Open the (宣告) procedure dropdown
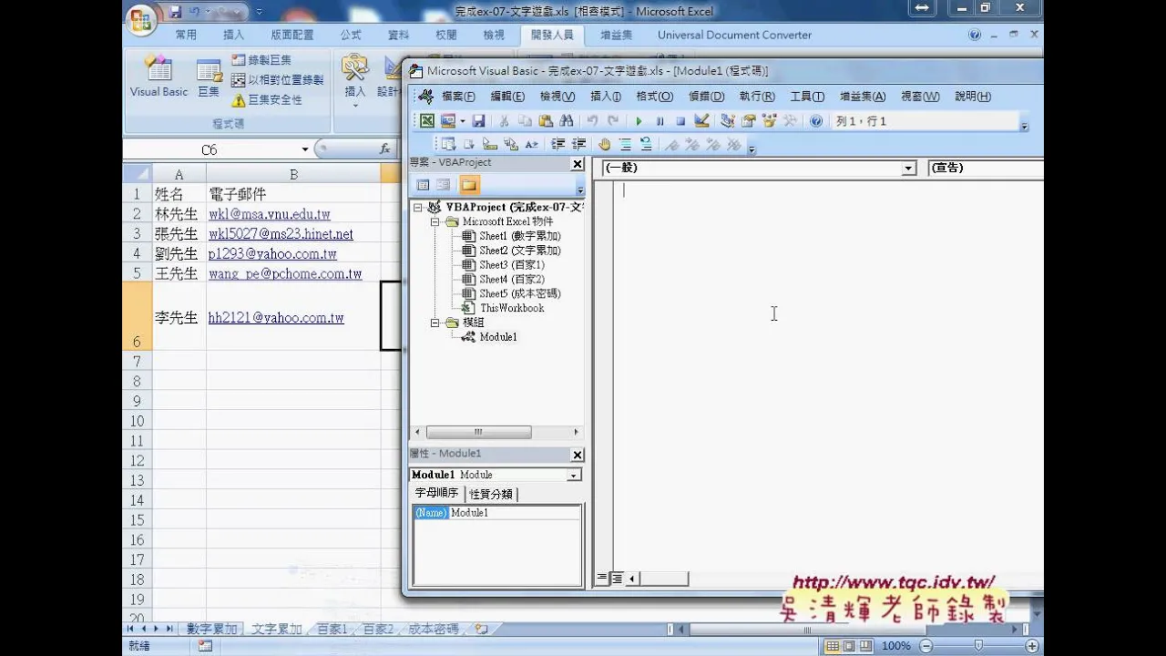This screenshot has height=656, width=1166. [986, 169]
